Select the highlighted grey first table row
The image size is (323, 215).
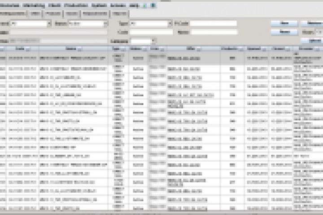pos(161,58)
